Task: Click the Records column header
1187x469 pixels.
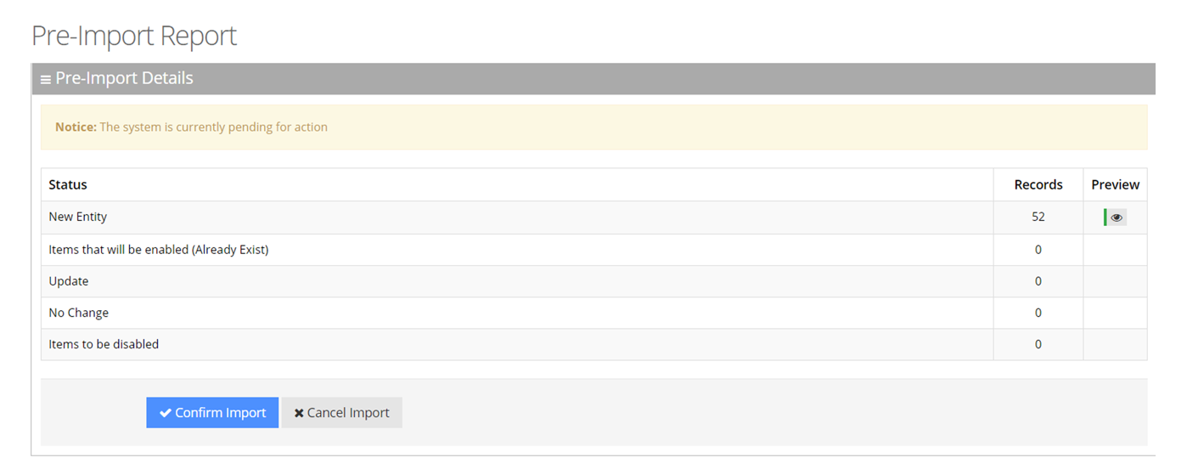Action: pyautogui.click(x=1038, y=184)
